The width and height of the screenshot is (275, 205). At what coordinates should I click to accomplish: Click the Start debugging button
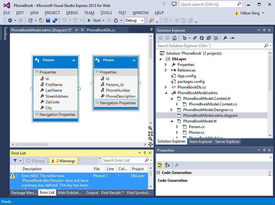point(94,20)
